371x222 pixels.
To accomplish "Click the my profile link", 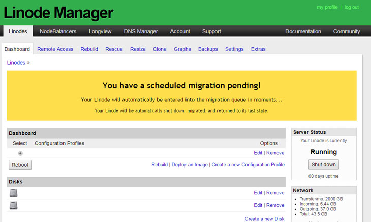I will pyautogui.click(x=327, y=7).
